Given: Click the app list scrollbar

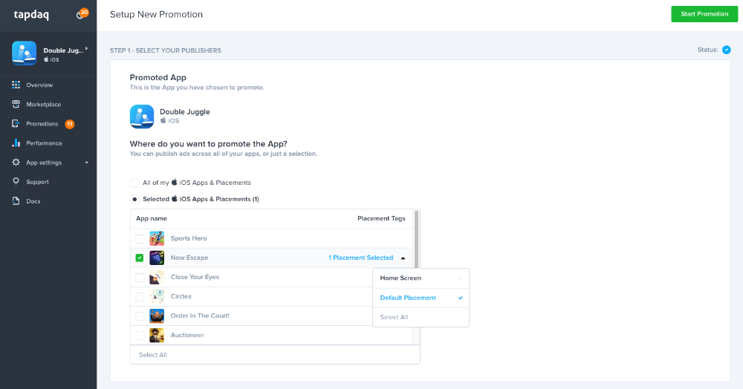Looking at the screenshot, I should pyautogui.click(x=417, y=239).
